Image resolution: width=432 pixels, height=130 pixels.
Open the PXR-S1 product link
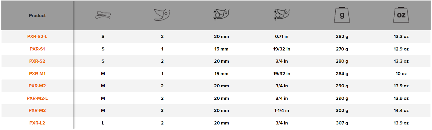coord(37,49)
